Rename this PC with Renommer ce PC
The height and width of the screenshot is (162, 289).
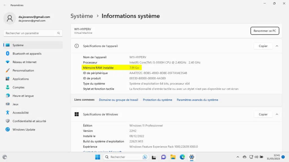tap(265, 31)
